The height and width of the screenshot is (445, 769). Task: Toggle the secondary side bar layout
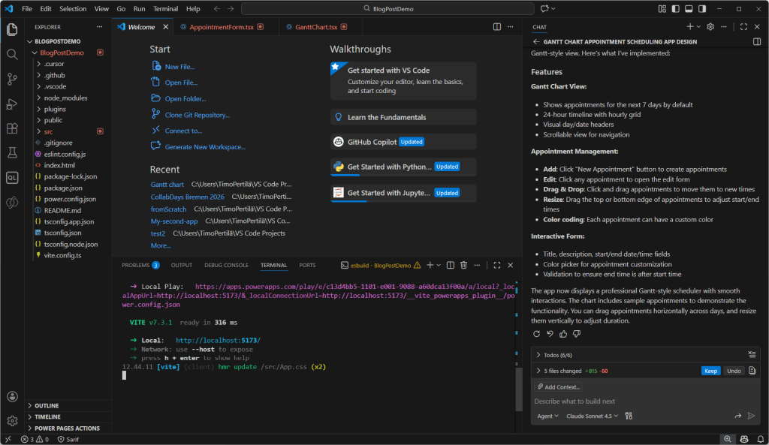pos(701,9)
